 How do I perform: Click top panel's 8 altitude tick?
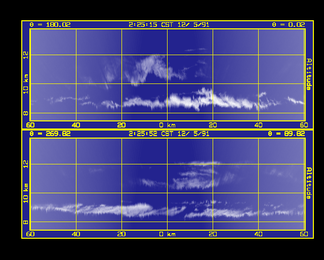(x=26, y=113)
